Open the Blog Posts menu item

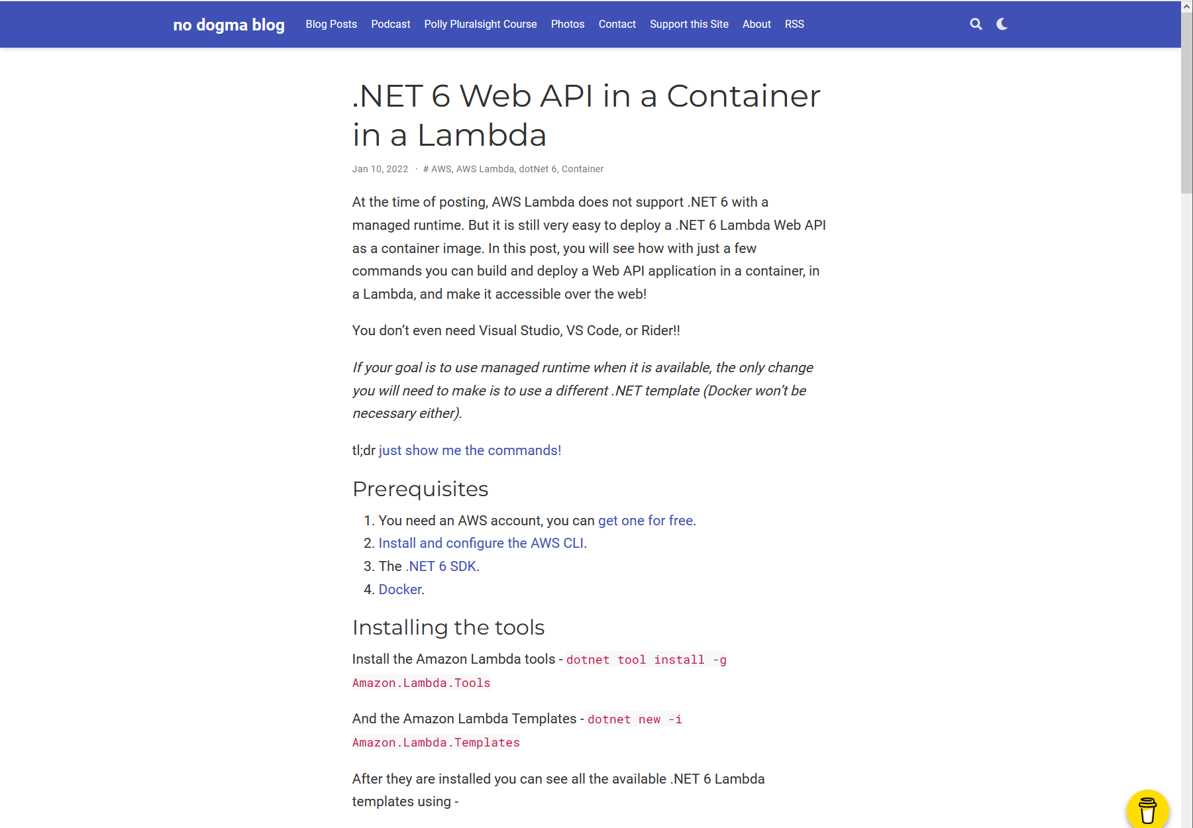point(331,25)
